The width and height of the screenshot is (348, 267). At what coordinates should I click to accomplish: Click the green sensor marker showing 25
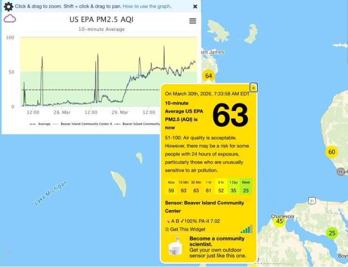pyautogui.click(x=332, y=233)
